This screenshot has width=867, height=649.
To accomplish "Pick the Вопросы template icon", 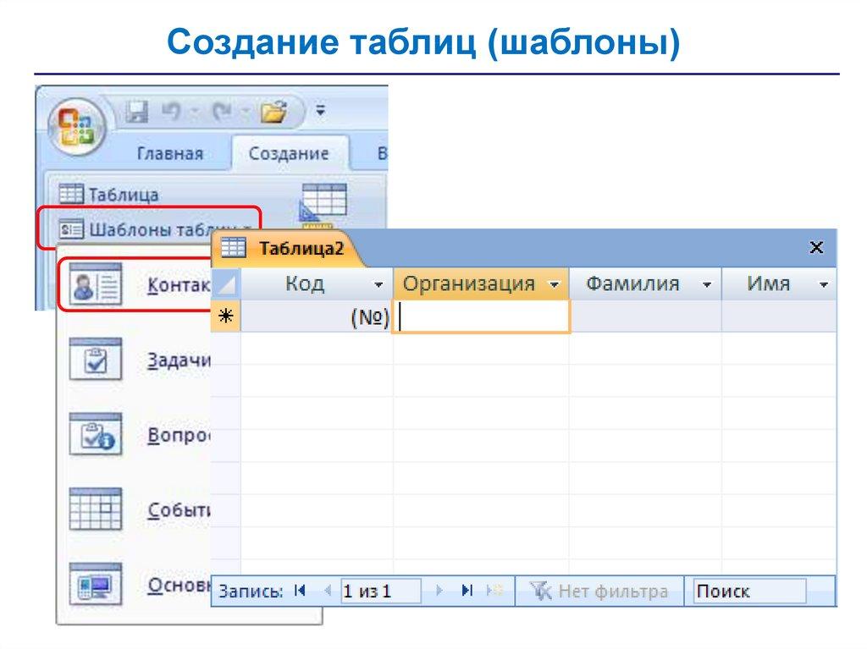I will pyautogui.click(x=95, y=436).
